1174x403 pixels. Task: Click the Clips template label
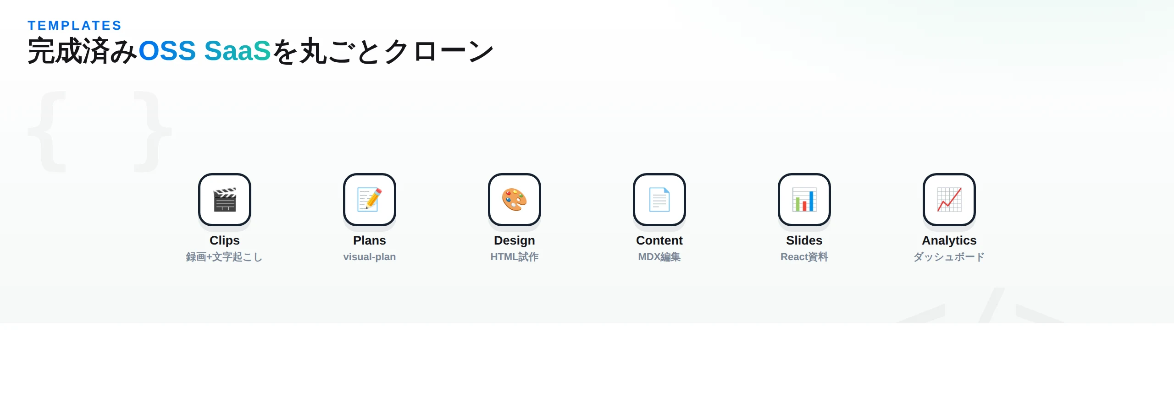pyautogui.click(x=225, y=240)
